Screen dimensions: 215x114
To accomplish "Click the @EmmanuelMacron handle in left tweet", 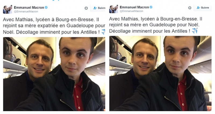I will (x=26, y=12).
